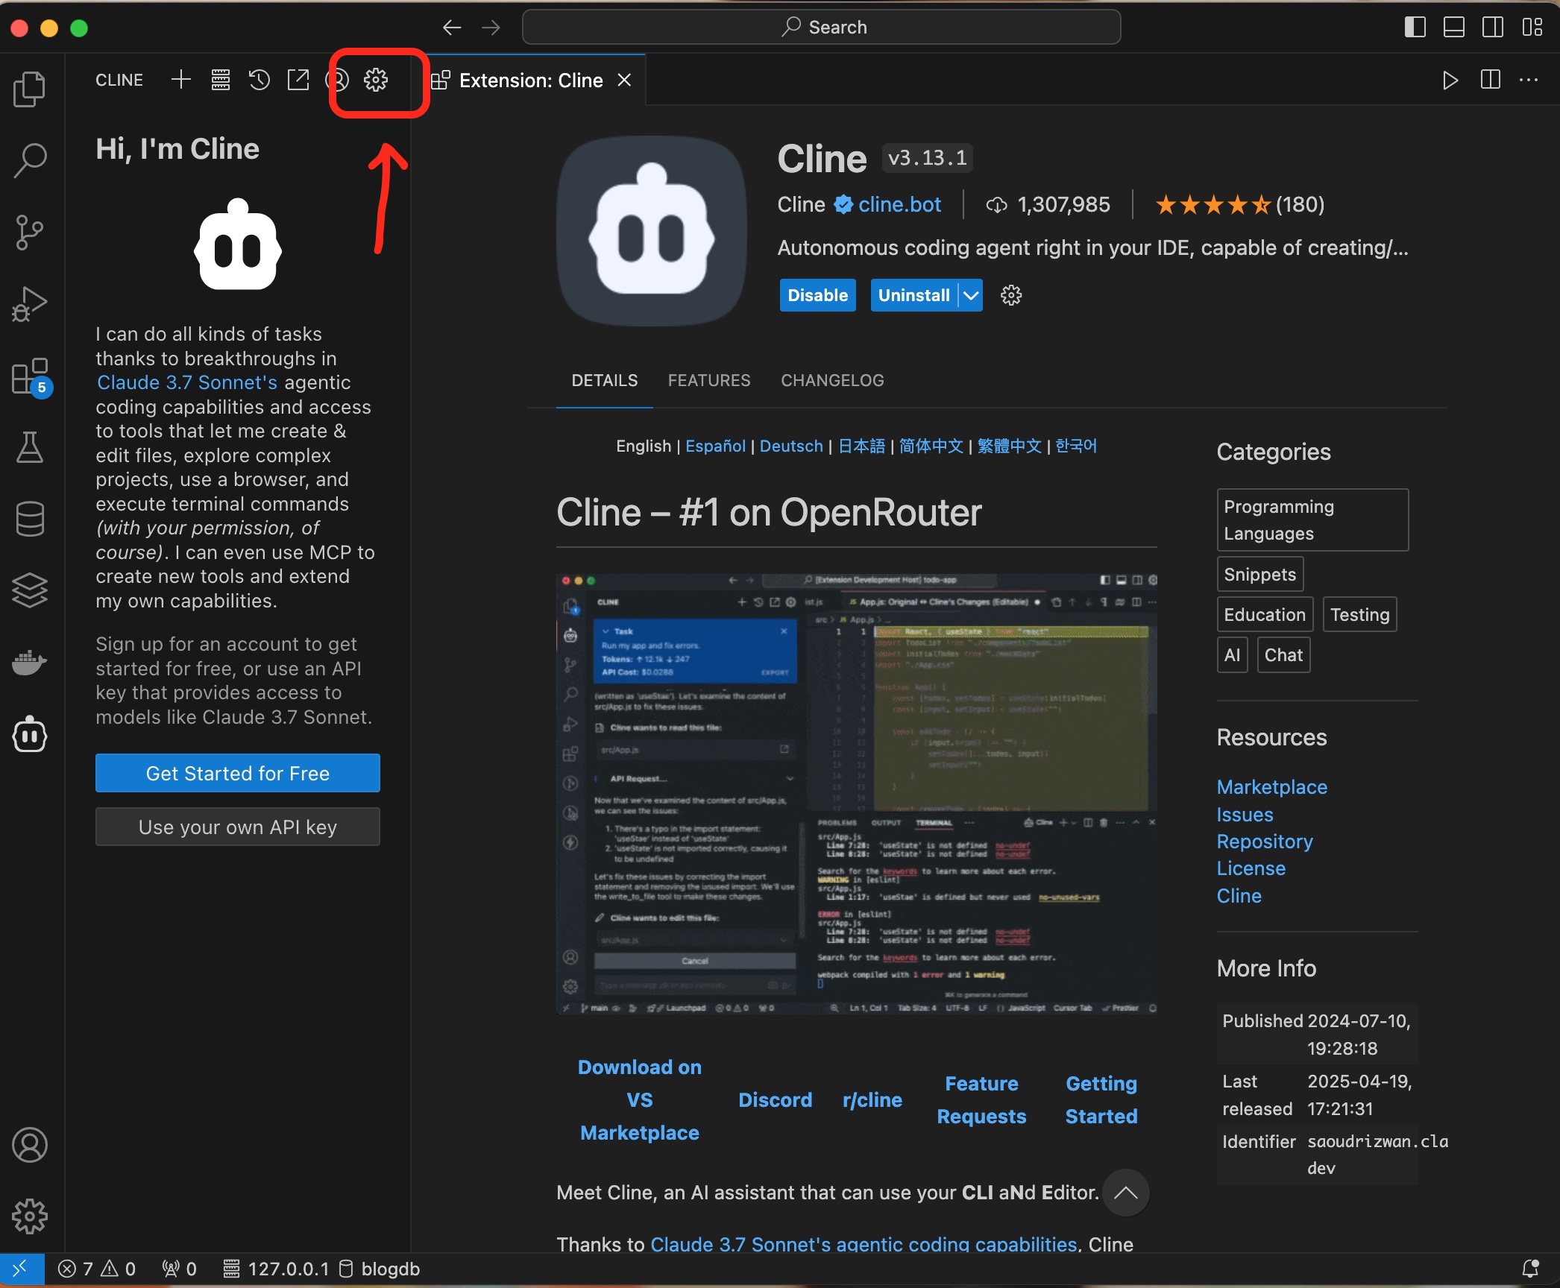The image size is (1560, 1288).
Task: Open the Search view in activity bar
Action: point(30,160)
